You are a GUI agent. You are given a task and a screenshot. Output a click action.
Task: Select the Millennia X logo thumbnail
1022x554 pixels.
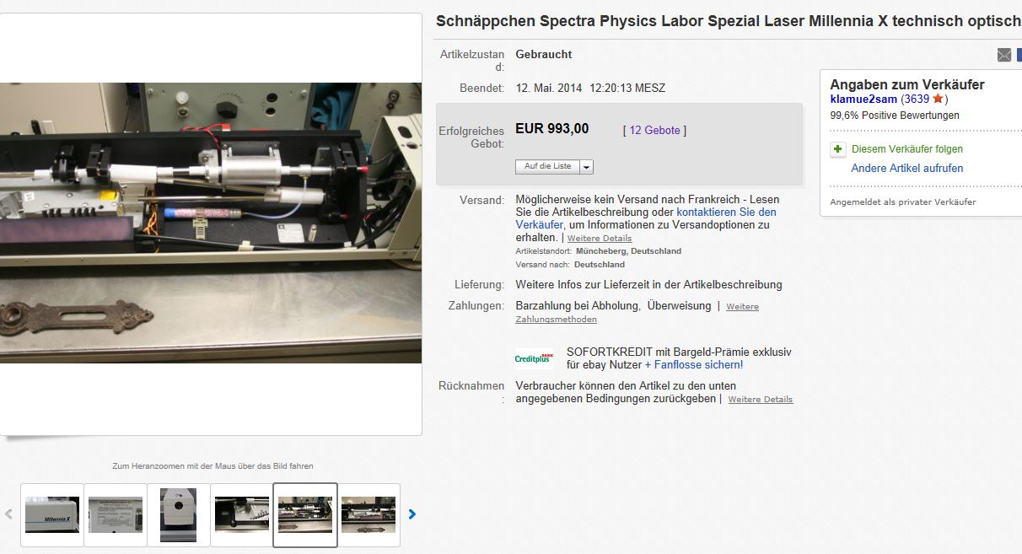[x=52, y=514]
